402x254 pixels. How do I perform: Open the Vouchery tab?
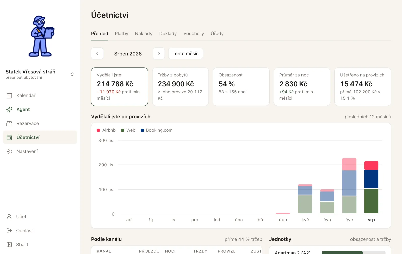click(193, 34)
